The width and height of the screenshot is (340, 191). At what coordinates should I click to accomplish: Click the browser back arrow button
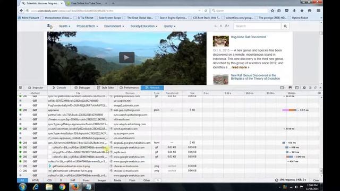point(21,11)
